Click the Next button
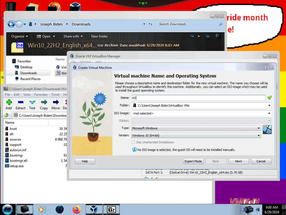Viewport: 286px width, 215px height. coord(239,161)
